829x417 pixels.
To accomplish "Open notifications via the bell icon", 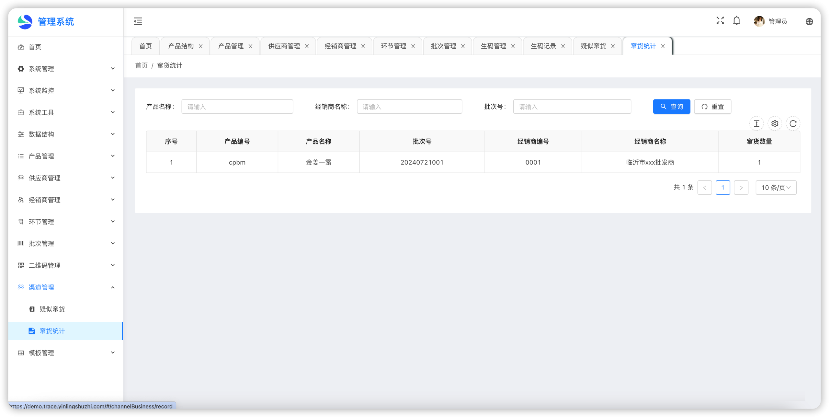I will click(736, 21).
